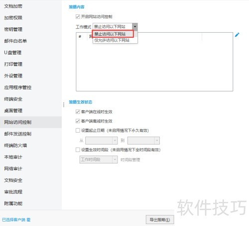The height and width of the screenshot is (226, 249).
Task: Click the # column header
Action: click(x=80, y=36)
